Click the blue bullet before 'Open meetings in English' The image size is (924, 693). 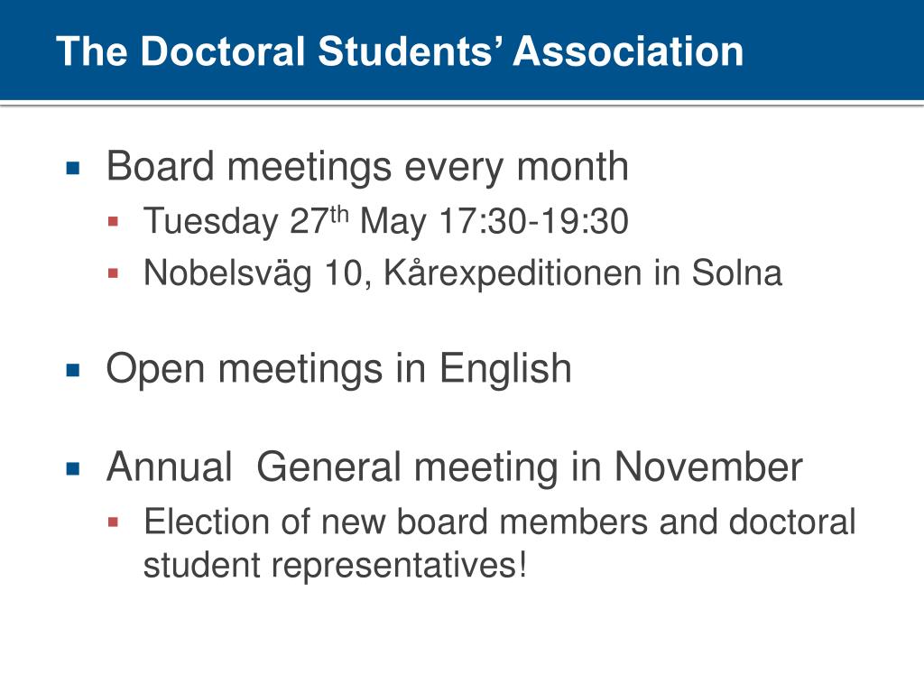tap(73, 370)
